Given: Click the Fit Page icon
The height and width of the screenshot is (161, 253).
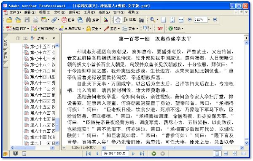Looking at the screenshot, I should point(172,20).
